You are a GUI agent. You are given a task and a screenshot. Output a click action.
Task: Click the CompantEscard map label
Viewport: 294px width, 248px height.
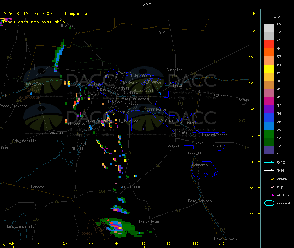[215, 135]
